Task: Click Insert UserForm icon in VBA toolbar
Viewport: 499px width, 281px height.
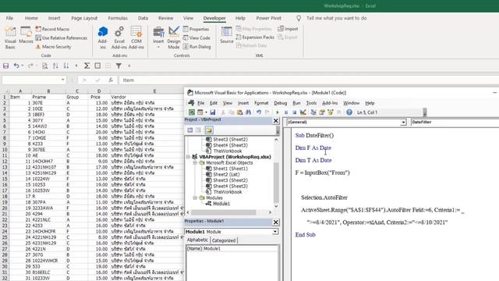Action: coord(200,112)
